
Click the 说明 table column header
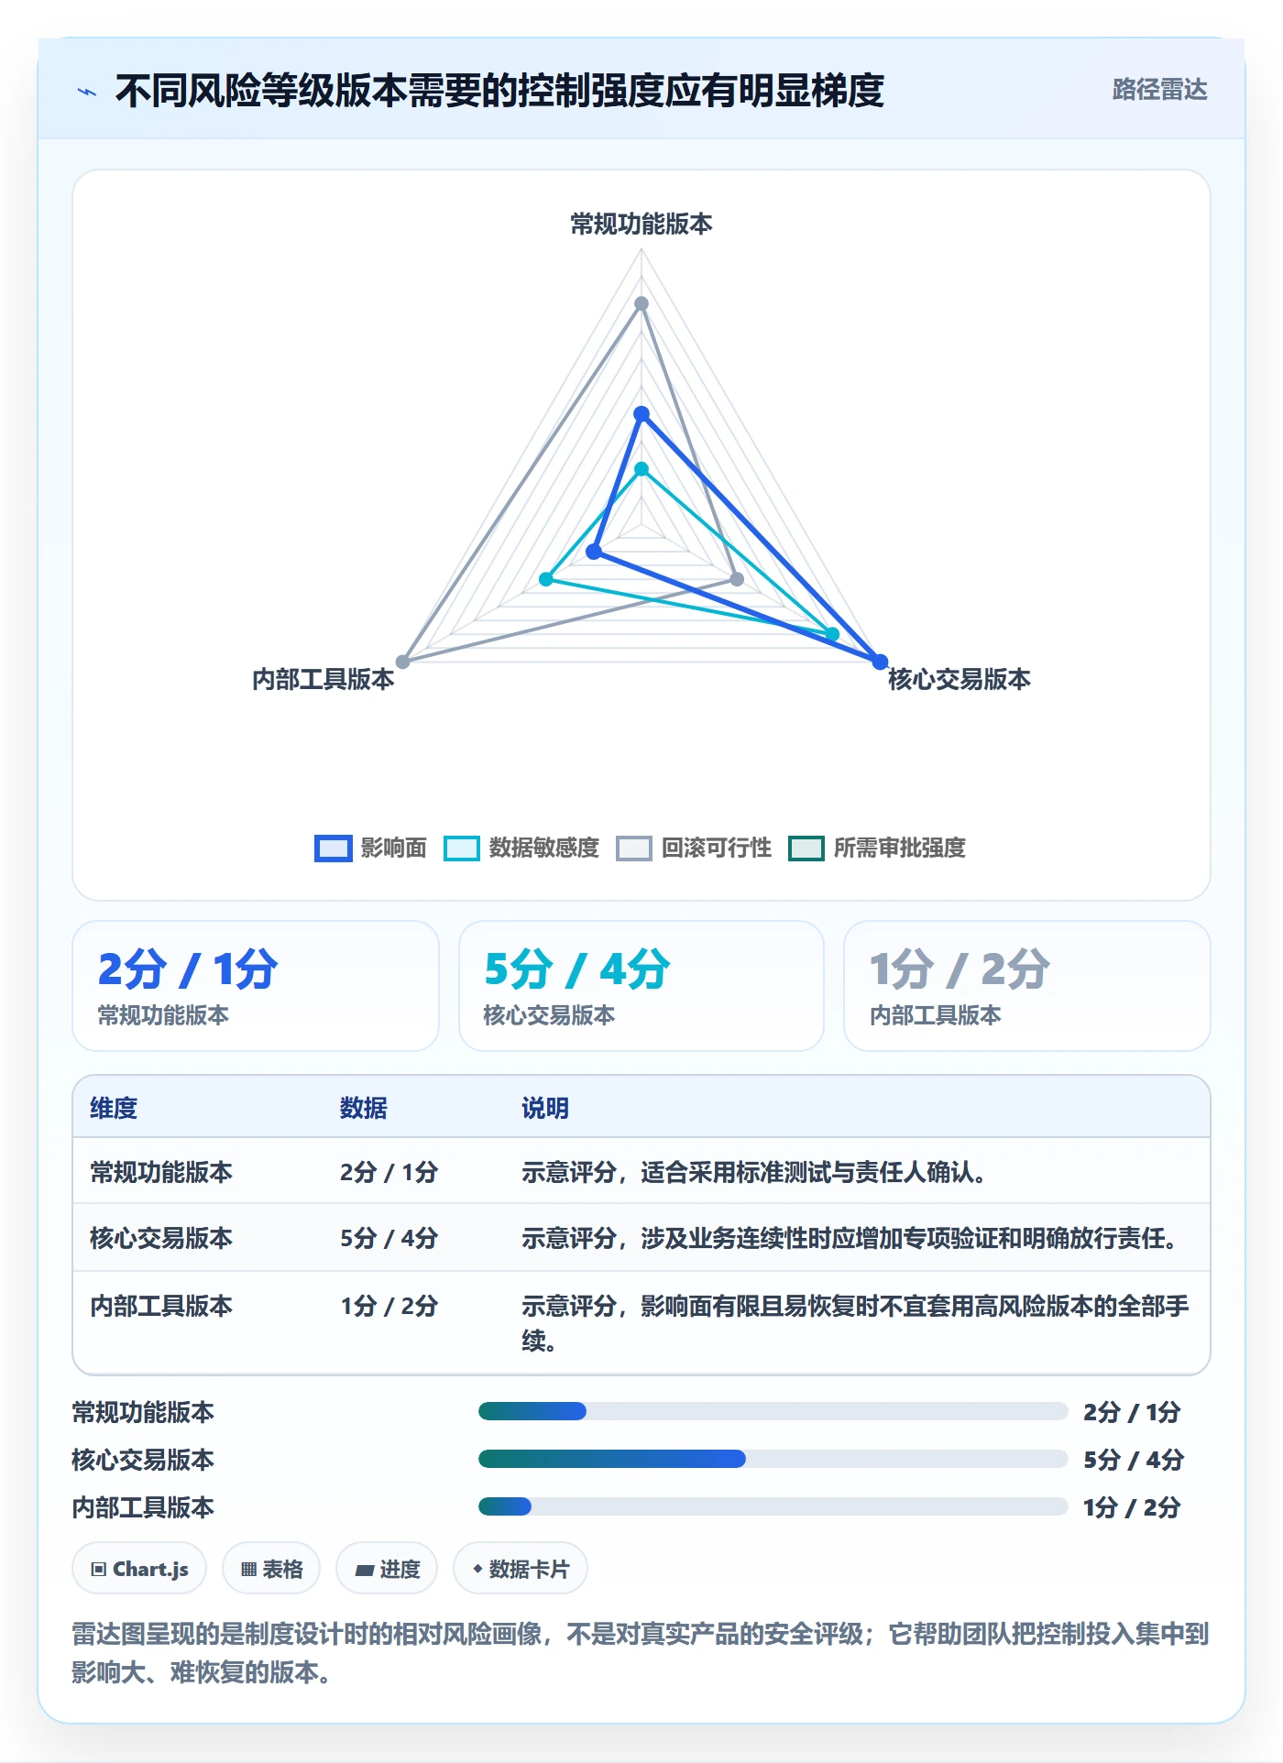pyautogui.click(x=545, y=1108)
